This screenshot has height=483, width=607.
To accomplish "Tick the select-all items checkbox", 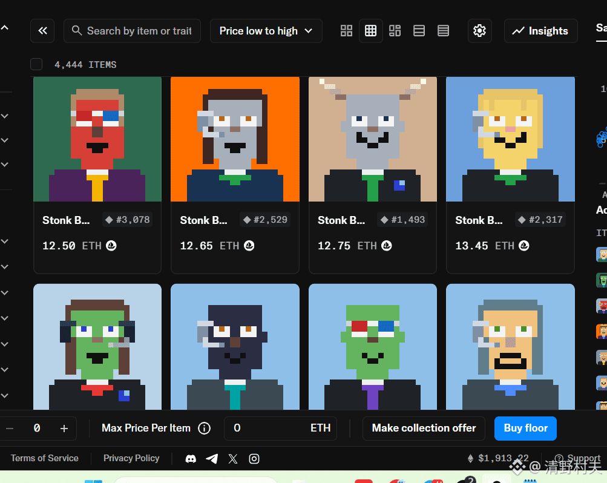I will tap(36, 64).
